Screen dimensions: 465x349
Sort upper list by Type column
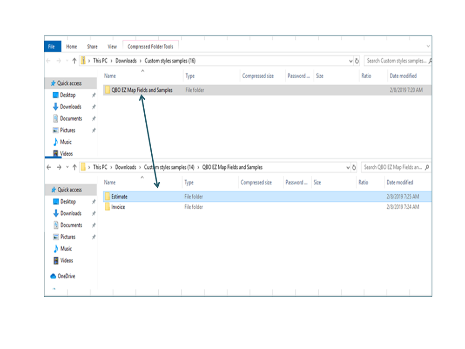[x=190, y=76]
